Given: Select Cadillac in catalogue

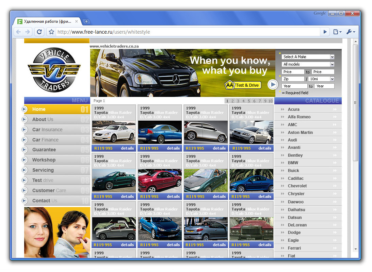Looking at the screenshot, I should coord(296,178).
